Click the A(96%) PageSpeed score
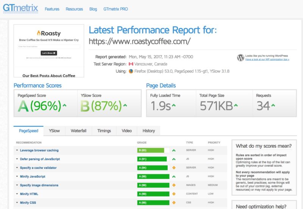303x209 pixels. 39,106
